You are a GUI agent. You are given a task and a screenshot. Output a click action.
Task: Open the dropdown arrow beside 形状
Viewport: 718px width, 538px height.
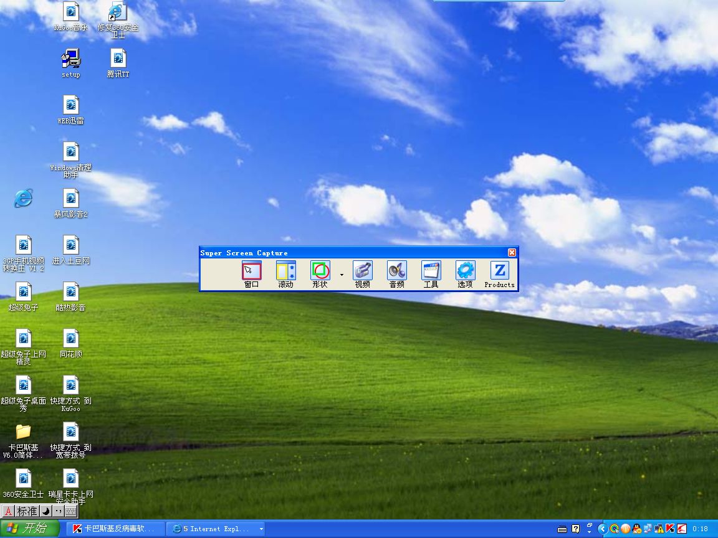pyautogui.click(x=342, y=275)
